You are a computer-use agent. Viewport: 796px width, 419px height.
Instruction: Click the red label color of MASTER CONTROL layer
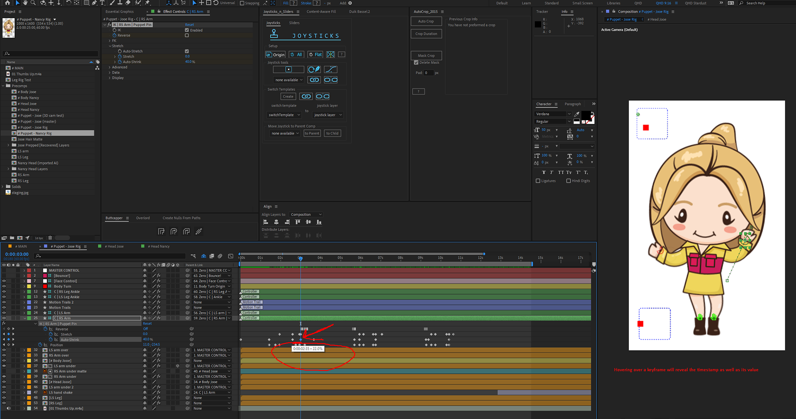pos(29,270)
